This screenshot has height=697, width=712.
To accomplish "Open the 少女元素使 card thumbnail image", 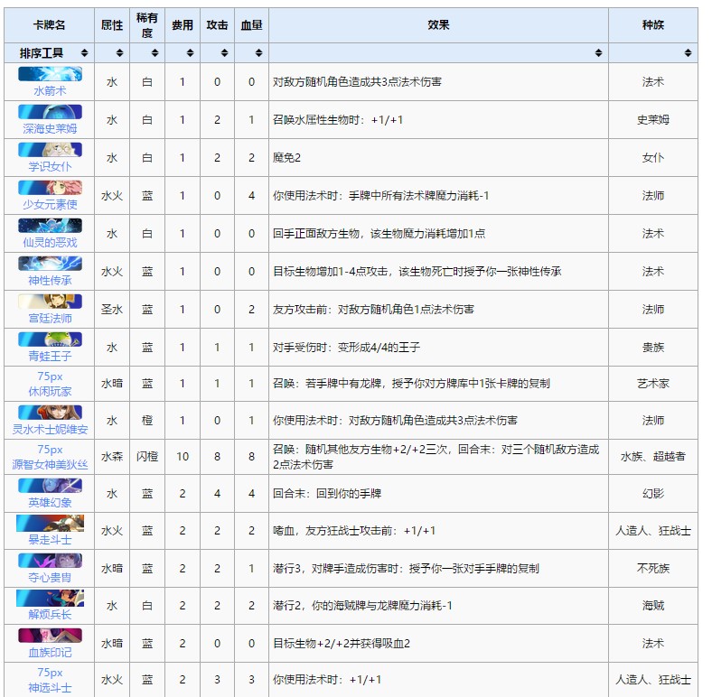I will (50, 188).
